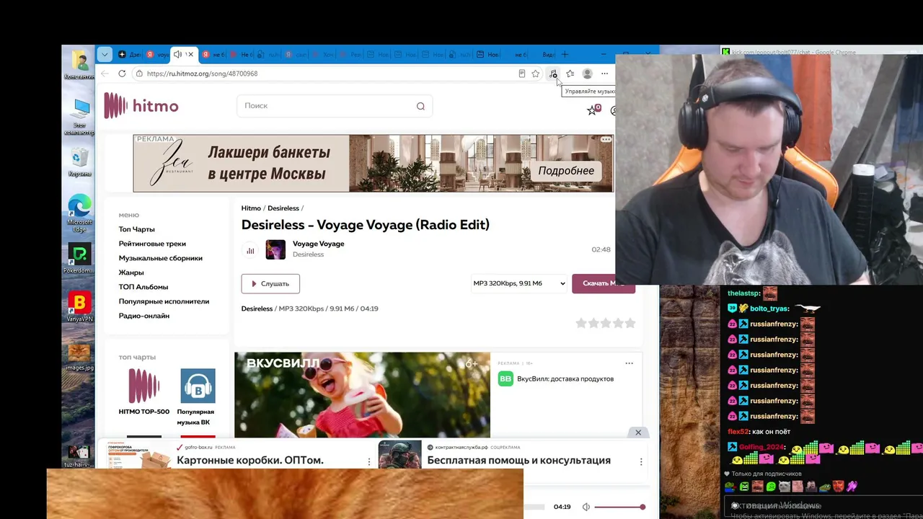Viewport: 923px width, 519px height.
Task: Go back in Edge browser
Action: 105,74
